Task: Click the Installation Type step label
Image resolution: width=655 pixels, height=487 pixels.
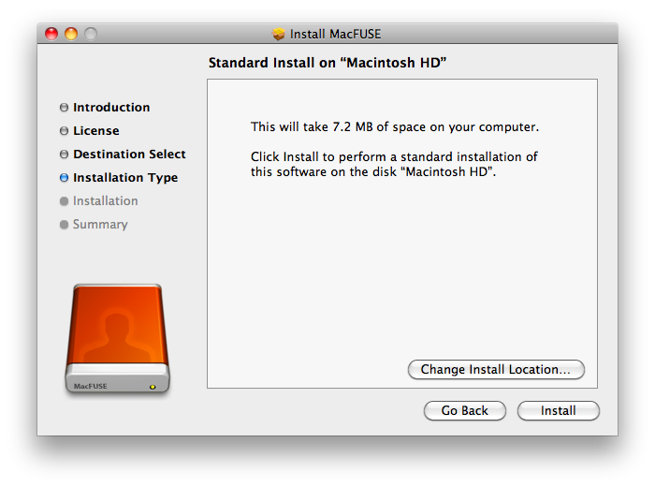Action: [x=125, y=178]
